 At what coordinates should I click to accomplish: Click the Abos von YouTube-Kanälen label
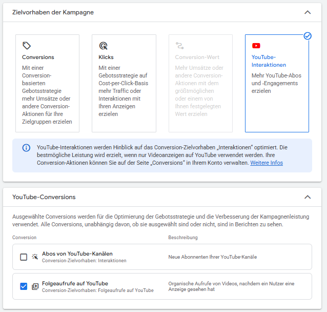[77, 254]
